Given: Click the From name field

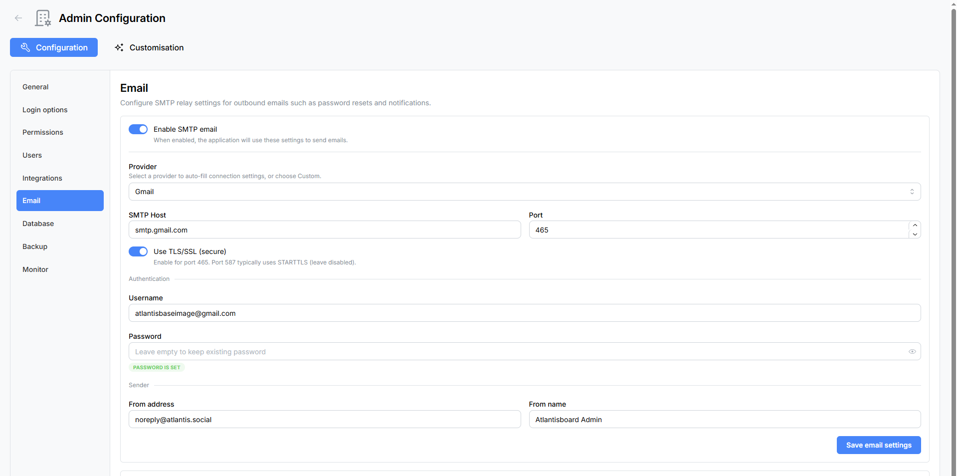Looking at the screenshot, I should point(725,420).
